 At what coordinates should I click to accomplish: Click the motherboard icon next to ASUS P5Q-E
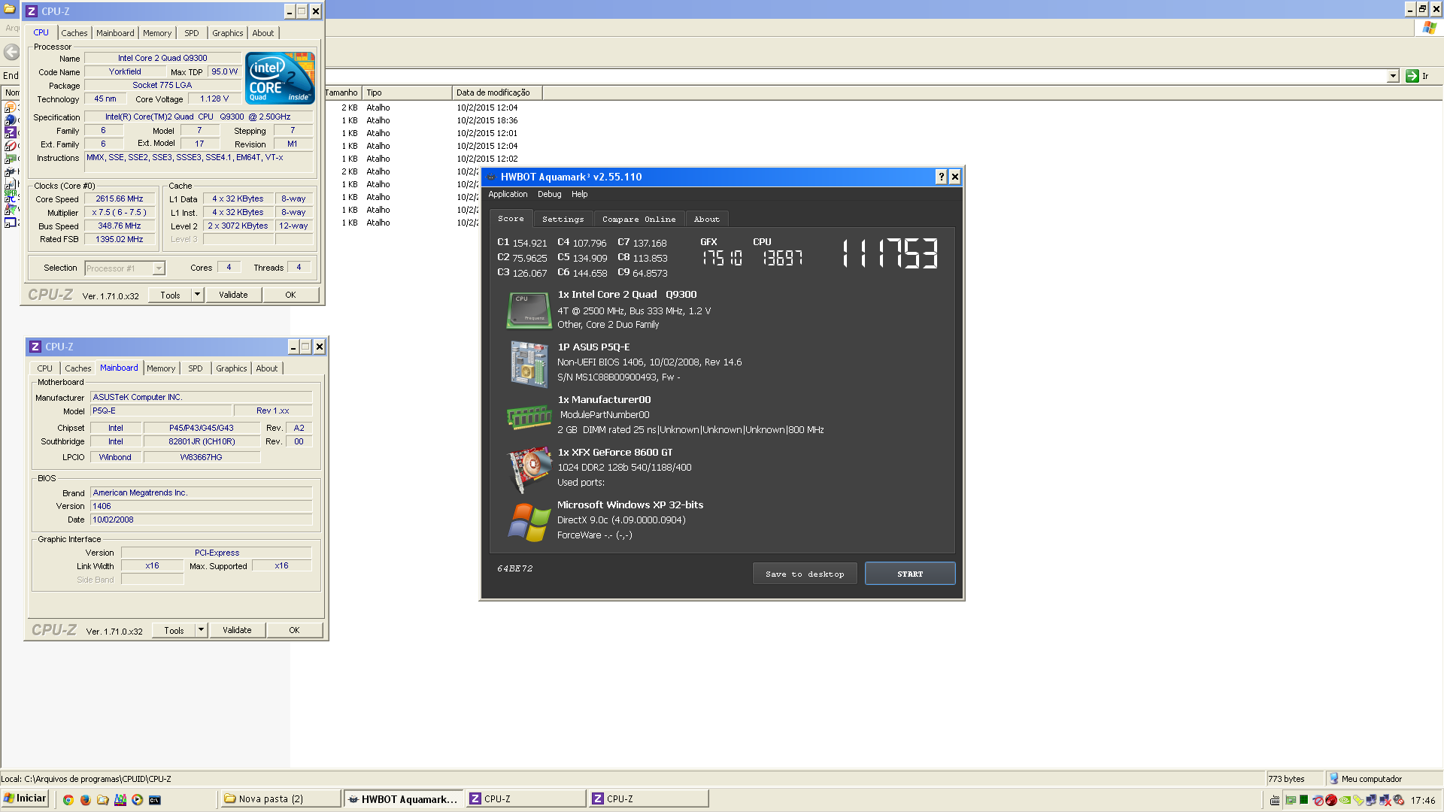(x=529, y=364)
